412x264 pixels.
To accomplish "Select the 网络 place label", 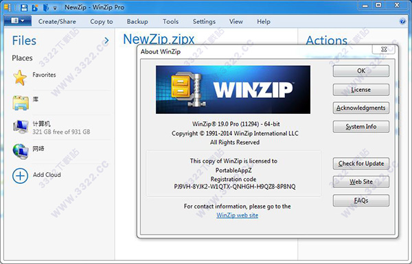I will [x=38, y=149].
